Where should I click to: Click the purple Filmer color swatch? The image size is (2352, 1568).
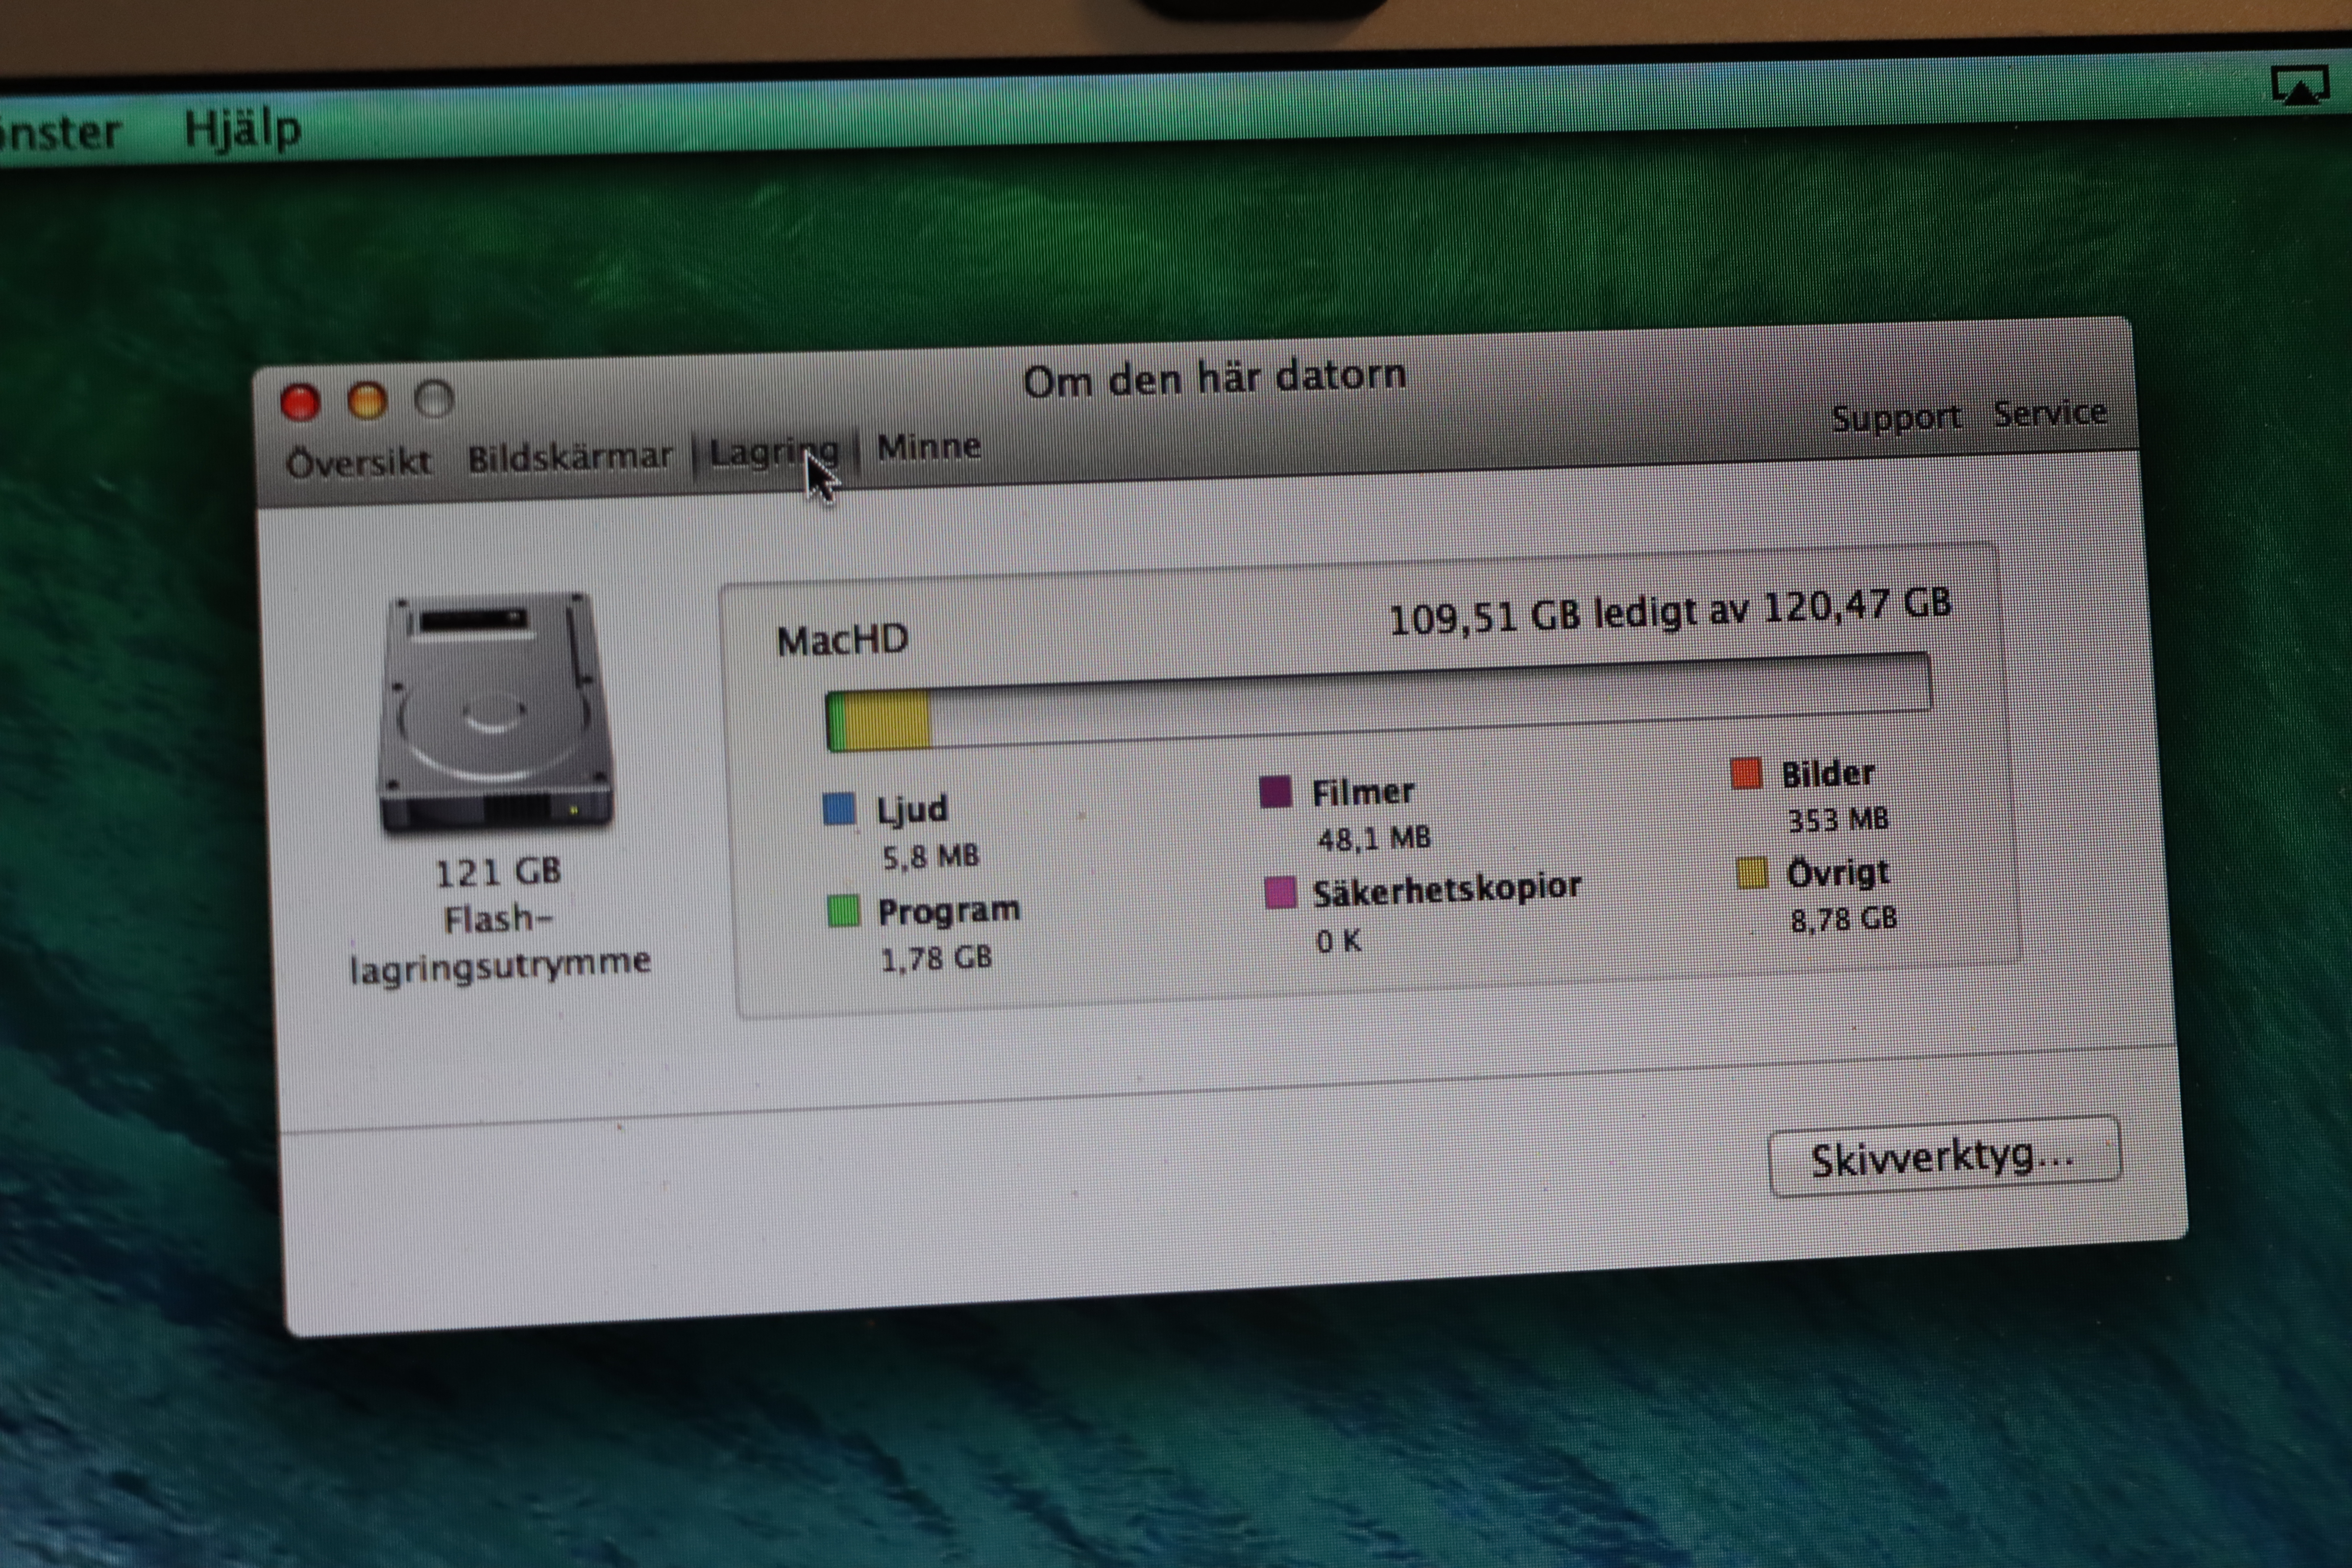coord(1275,793)
